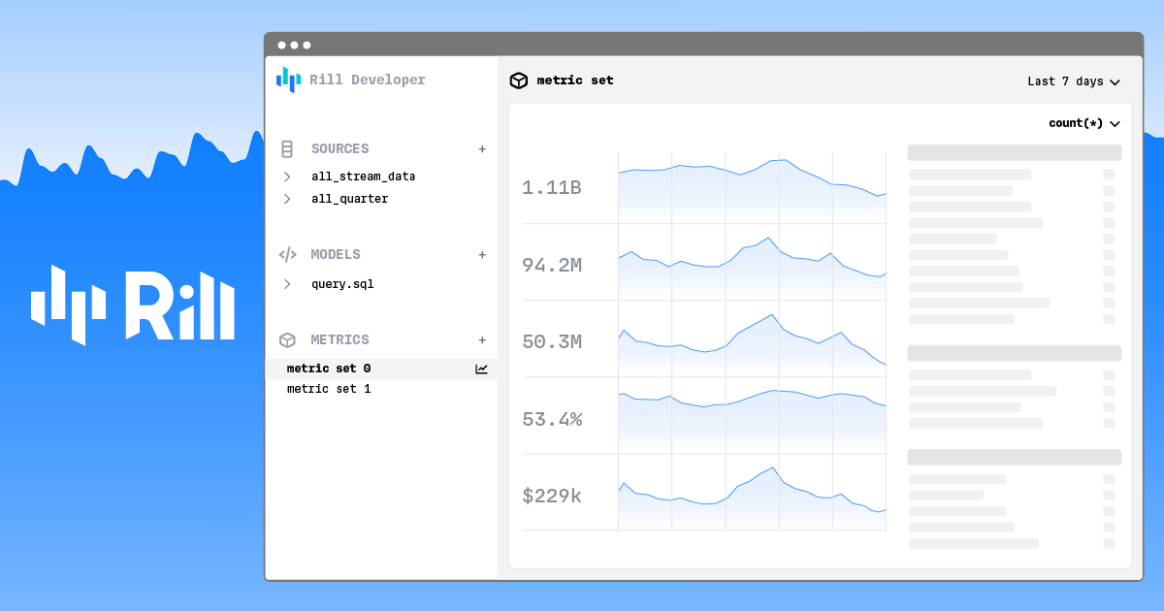Click the Rill Developer logo in the sidebar
Viewport: 1164px width, 611px height.
point(351,80)
